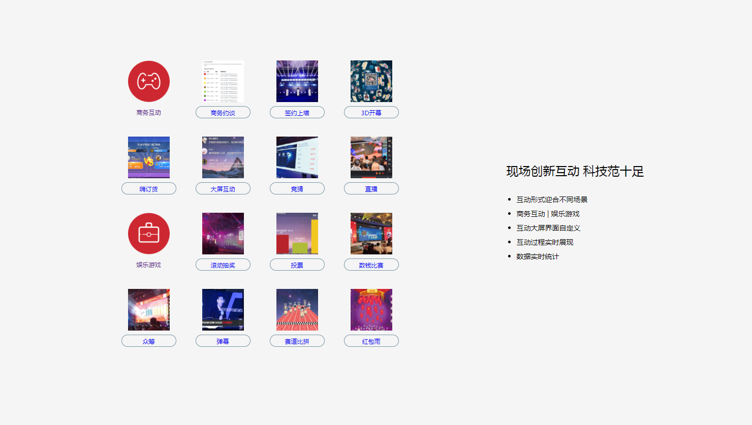Open the 滚动抽奖 thumbnail image

pos(223,234)
